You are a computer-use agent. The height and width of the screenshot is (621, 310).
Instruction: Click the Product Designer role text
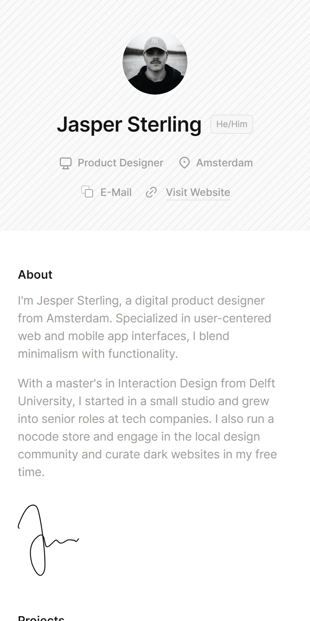(120, 163)
